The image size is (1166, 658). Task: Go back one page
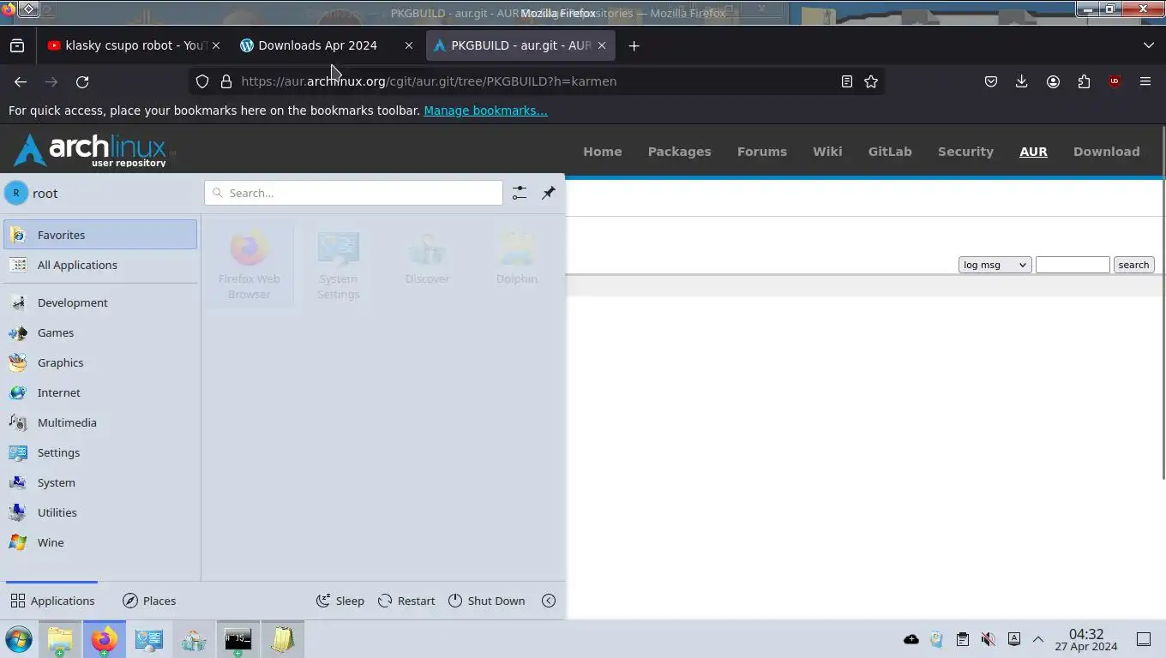21,81
